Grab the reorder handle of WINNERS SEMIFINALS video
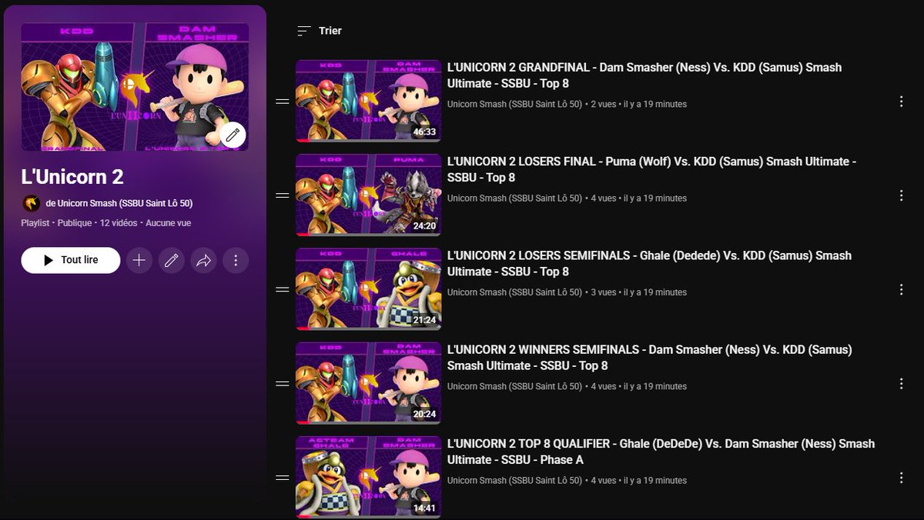924x520 pixels. pos(283,384)
